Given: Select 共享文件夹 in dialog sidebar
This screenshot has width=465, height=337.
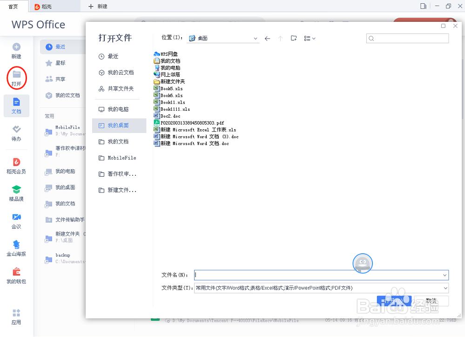Looking at the screenshot, I should 119,88.
